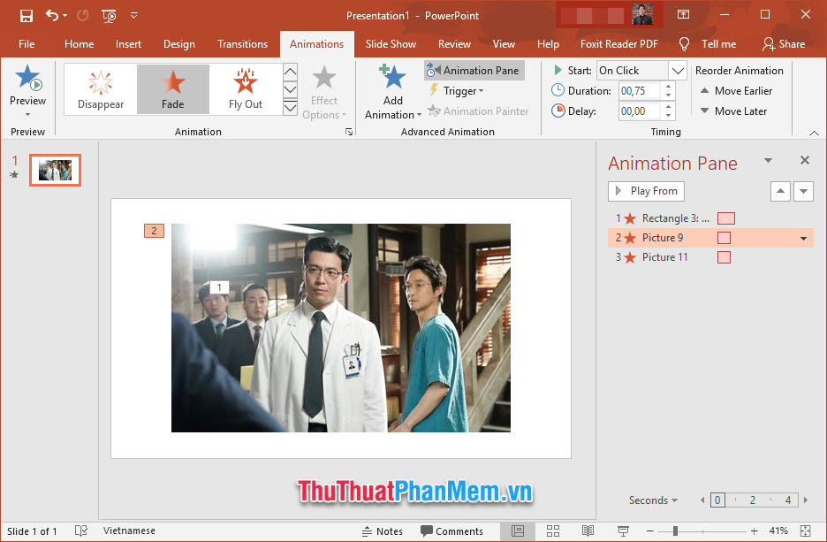Viewport: 827px width, 542px height.
Task: Switch to the Transitions tab
Action: pyautogui.click(x=242, y=43)
